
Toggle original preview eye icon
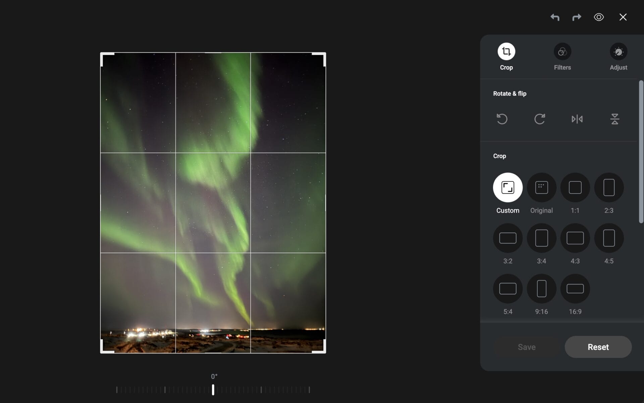[x=599, y=17]
